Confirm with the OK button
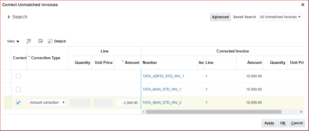The height and width of the screenshot is (131, 309). pos(283,123)
